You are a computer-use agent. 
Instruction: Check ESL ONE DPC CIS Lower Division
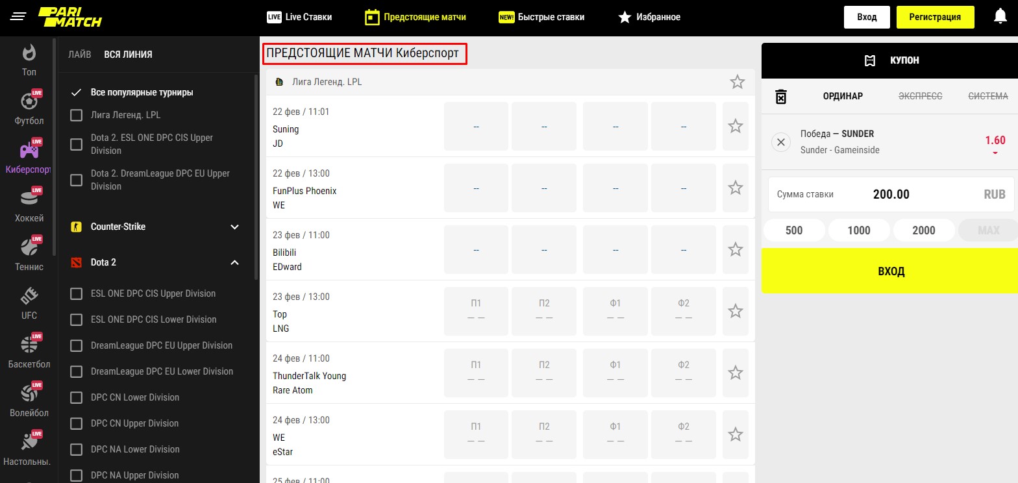point(76,319)
